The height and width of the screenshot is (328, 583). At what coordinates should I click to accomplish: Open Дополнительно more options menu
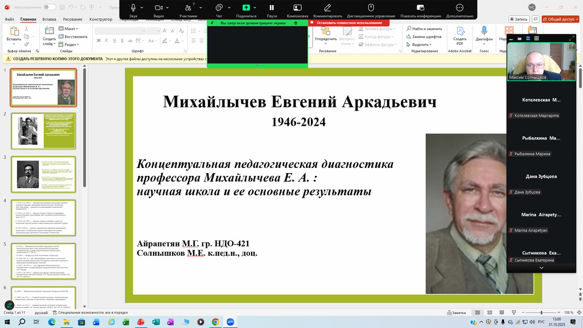click(x=459, y=8)
